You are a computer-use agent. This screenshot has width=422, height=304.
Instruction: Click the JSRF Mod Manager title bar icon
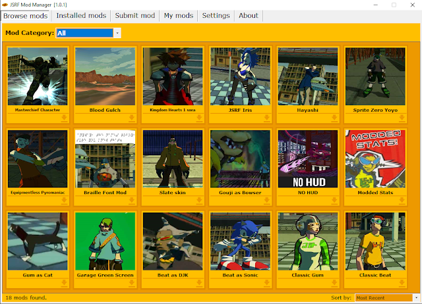[x=5, y=5]
